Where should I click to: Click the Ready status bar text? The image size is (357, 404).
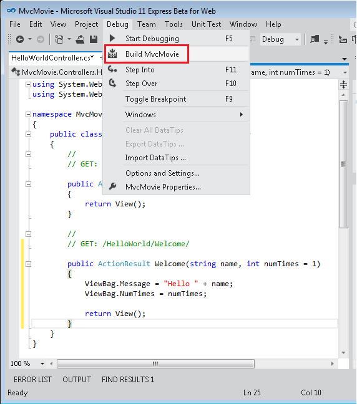17,393
